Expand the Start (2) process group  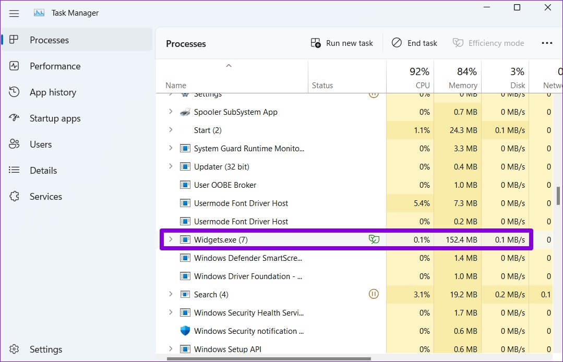(x=171, y=130)
